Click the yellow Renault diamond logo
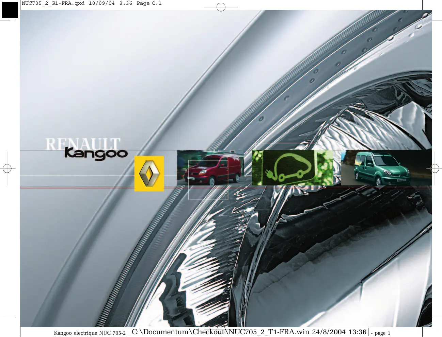442x337 pixels. (x=149, y=174)
